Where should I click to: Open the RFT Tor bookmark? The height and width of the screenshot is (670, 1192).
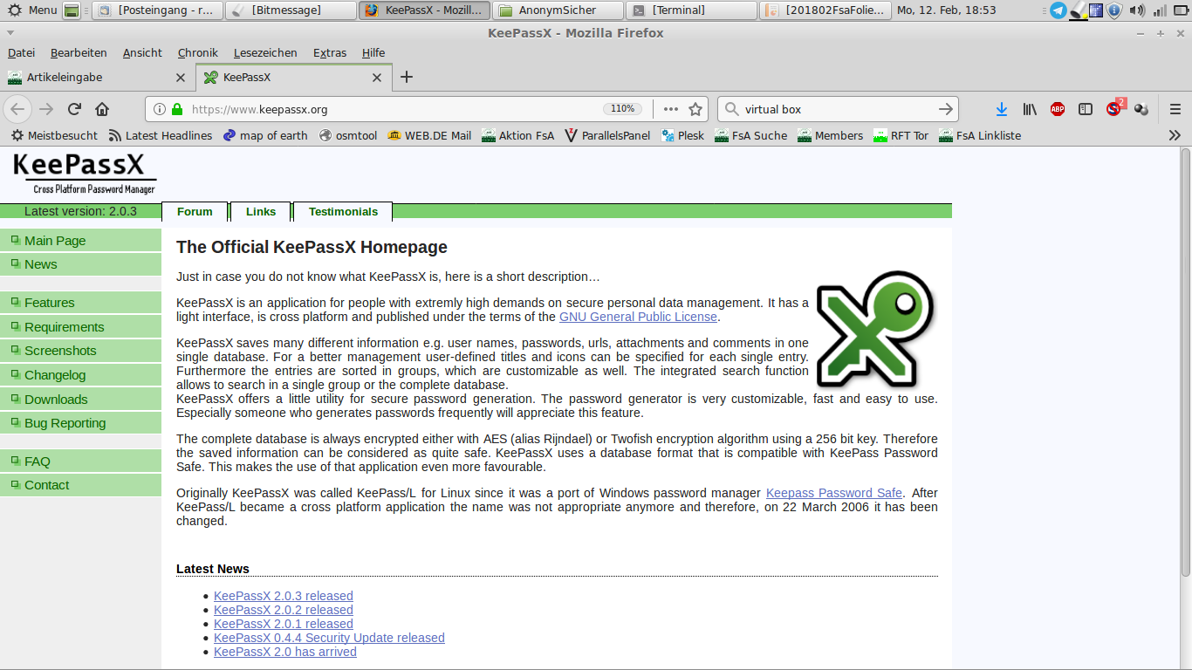(x=901, y=135)
